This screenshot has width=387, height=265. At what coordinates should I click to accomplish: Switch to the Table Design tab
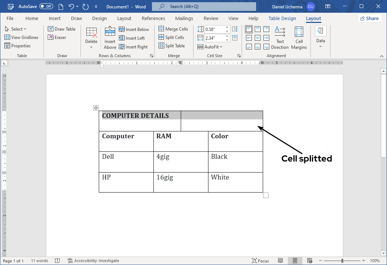pyautogui.click(x=282, y=18)
